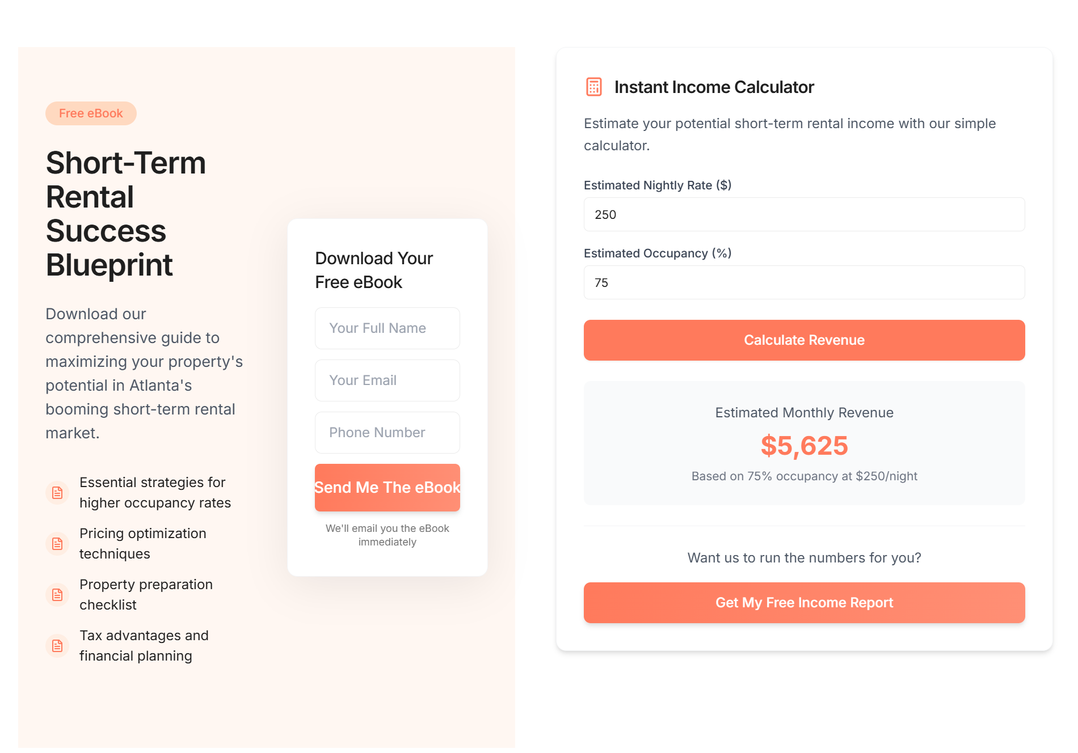Select the Phone Number field

point(388,433)
